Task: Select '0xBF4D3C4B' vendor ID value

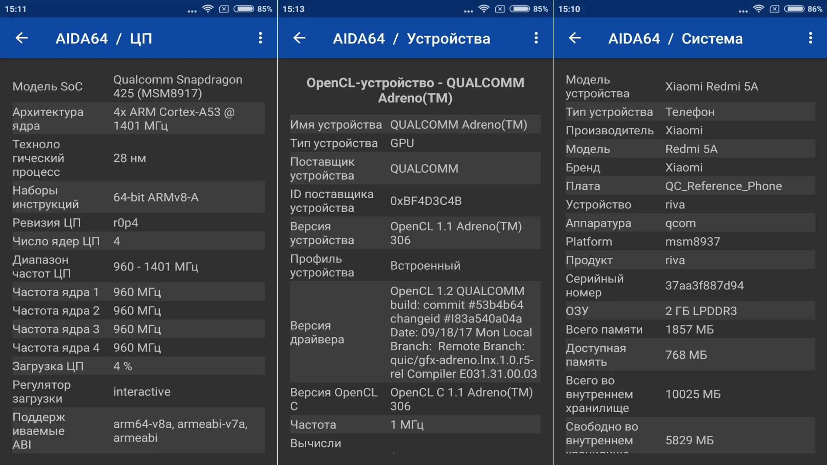Action: 426,201
